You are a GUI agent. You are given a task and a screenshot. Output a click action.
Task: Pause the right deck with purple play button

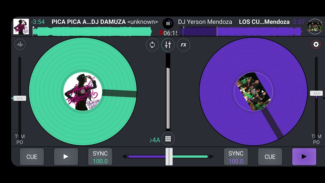point(304,157)
